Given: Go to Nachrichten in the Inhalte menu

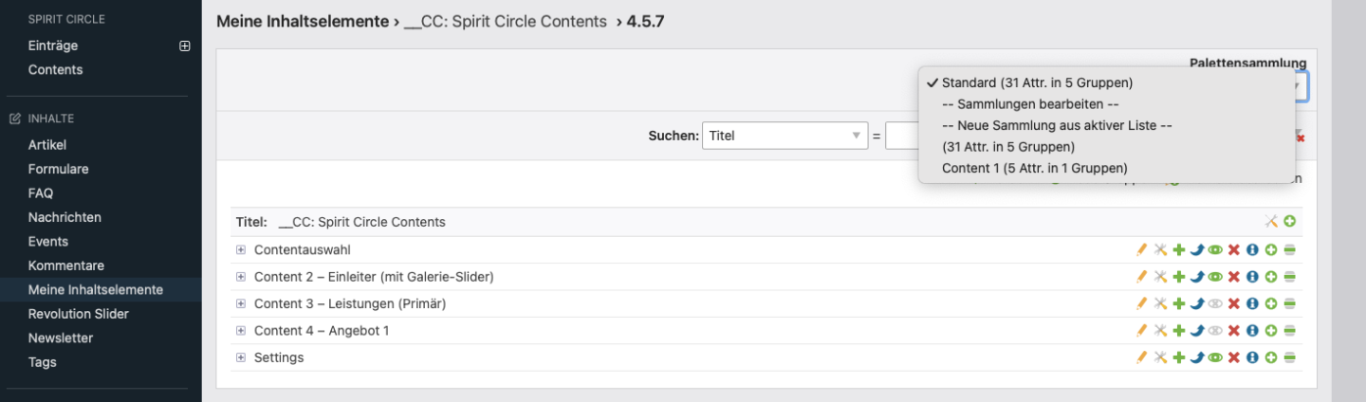Looking at the screenshot, I should pyautogui.click(x=65, y=217).
